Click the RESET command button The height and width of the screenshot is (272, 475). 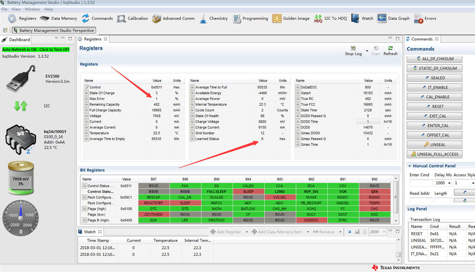pyautogui.click(x=434, y=106)
